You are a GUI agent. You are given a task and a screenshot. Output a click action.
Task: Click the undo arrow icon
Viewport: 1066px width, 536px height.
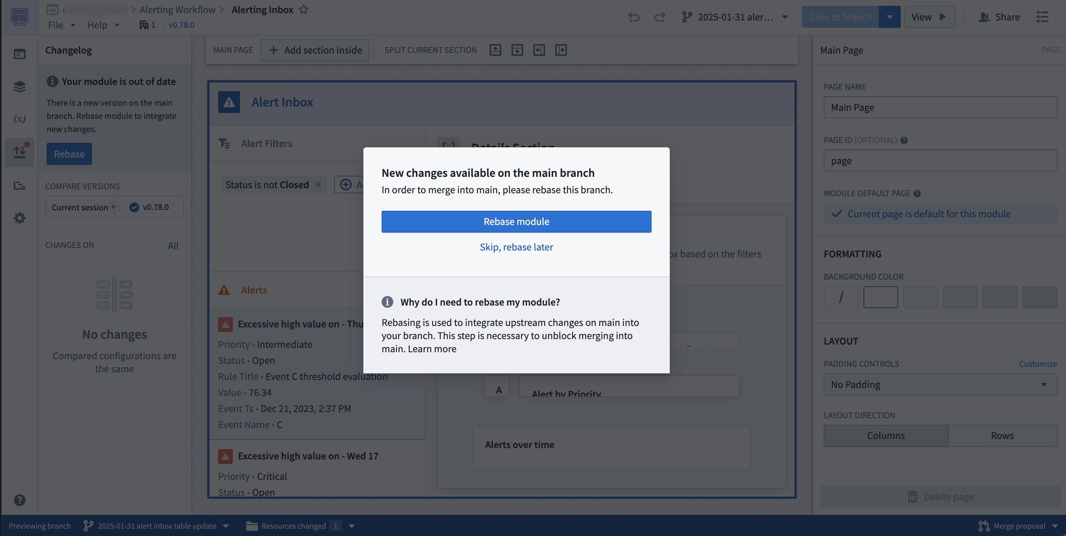click(x=634, y=18)
